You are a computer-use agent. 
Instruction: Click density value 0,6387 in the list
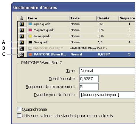[x=104, y=54]
